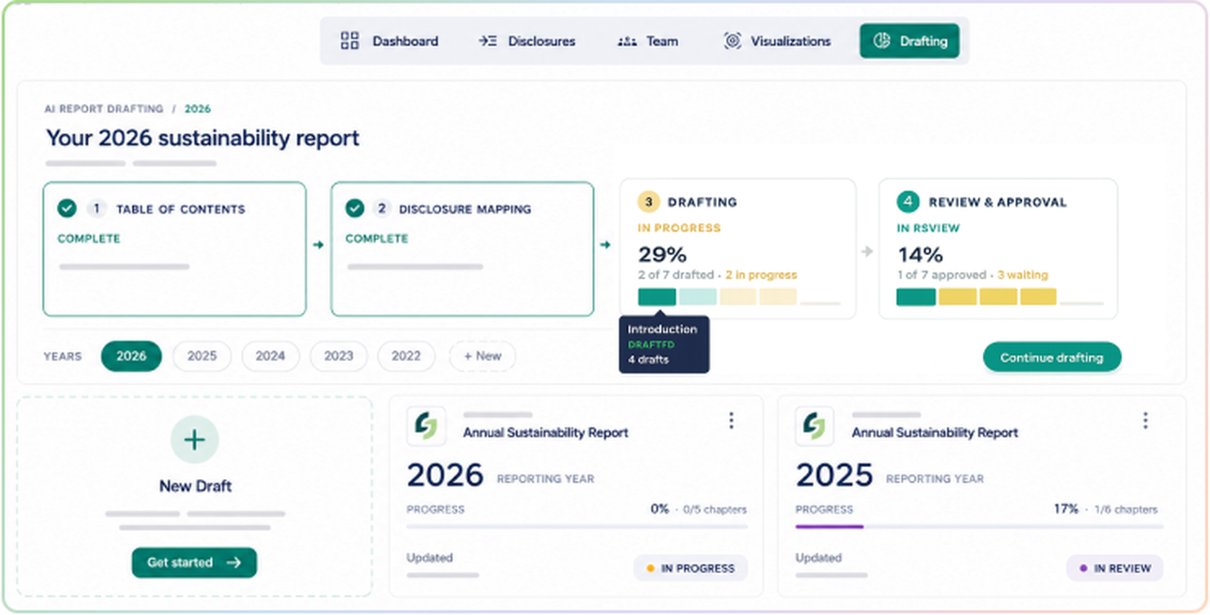Click the Team people icon

point(627,41)
